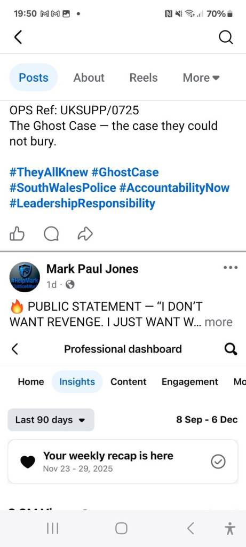Tap the back arrow at top of page
Viewport: 246px width, 547px height.
click(x=18, y=37)
